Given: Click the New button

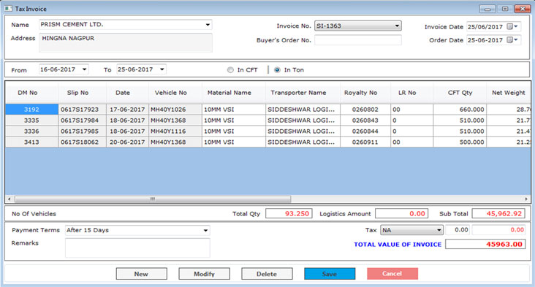Looking at the screenshot, I should click(x=141, y=274).
